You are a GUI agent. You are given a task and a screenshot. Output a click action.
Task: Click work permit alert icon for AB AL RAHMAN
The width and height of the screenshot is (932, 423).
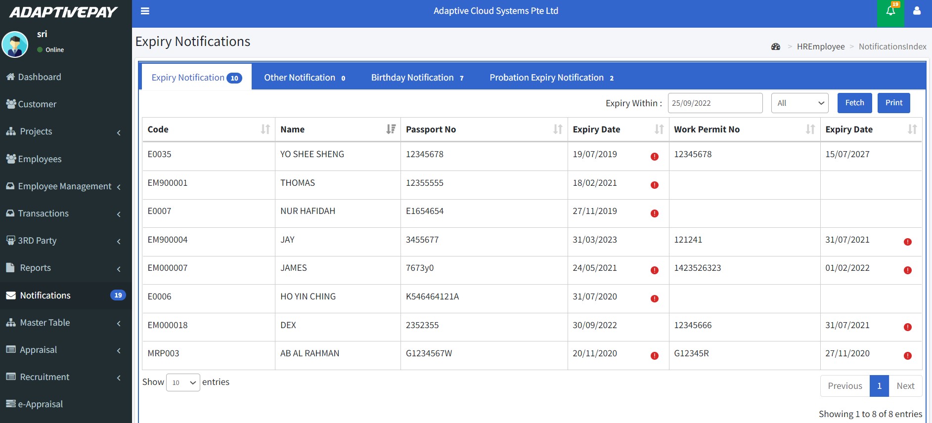[x=908, y=356]
